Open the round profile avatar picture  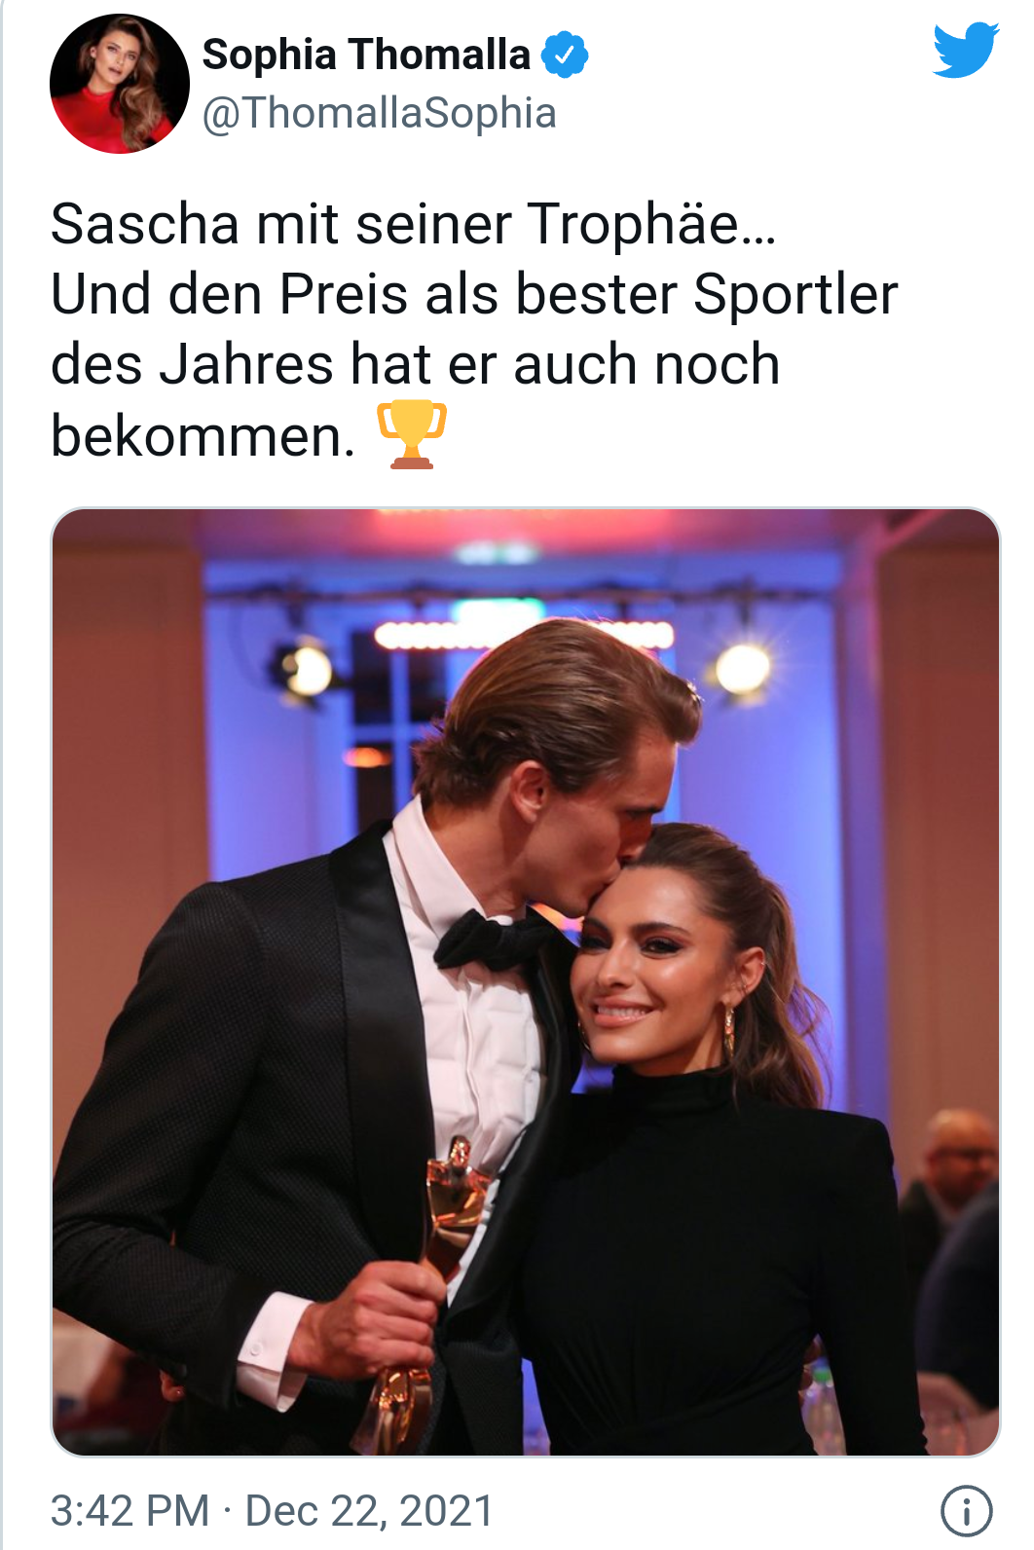click(x=120, y=84)
